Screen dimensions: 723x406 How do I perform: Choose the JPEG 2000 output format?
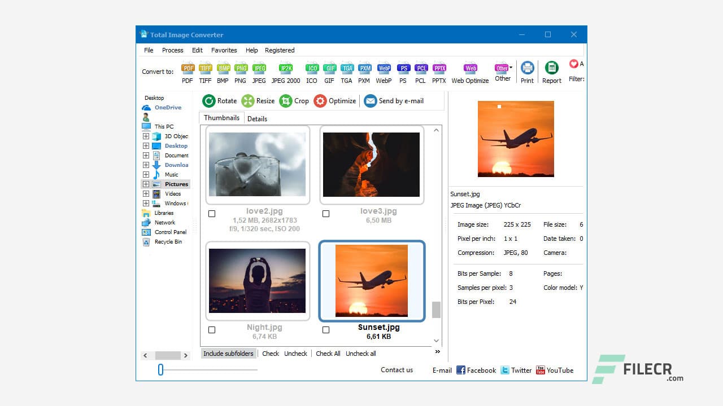pos(285,68)
